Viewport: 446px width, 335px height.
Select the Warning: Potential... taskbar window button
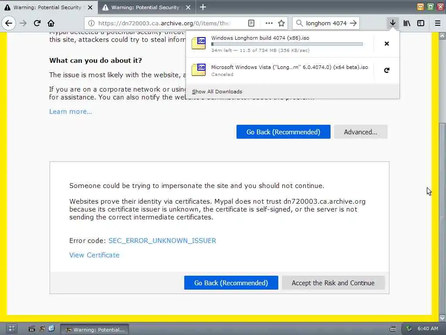(x=95, y=329)
